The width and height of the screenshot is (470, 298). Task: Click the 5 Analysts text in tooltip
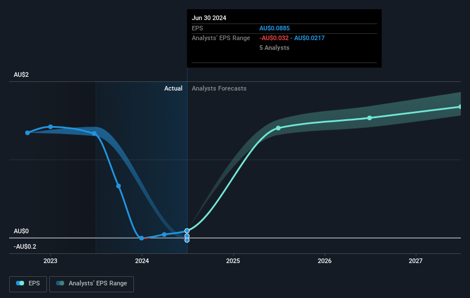tap(274, 48)
